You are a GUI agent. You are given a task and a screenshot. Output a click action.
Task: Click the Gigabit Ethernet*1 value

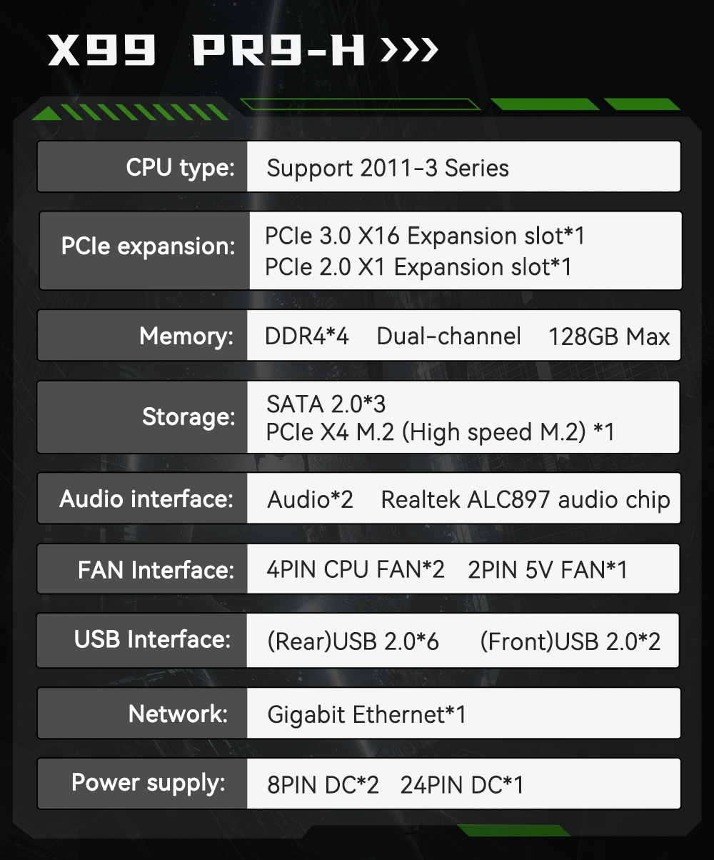pos(366,714)
